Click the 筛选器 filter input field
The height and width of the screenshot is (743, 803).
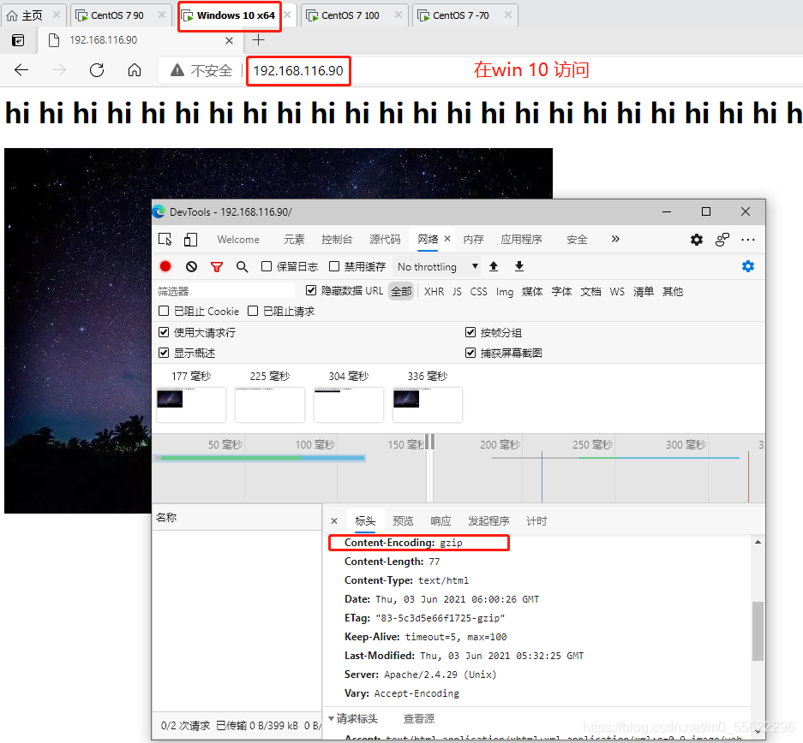tap(225, 291)
